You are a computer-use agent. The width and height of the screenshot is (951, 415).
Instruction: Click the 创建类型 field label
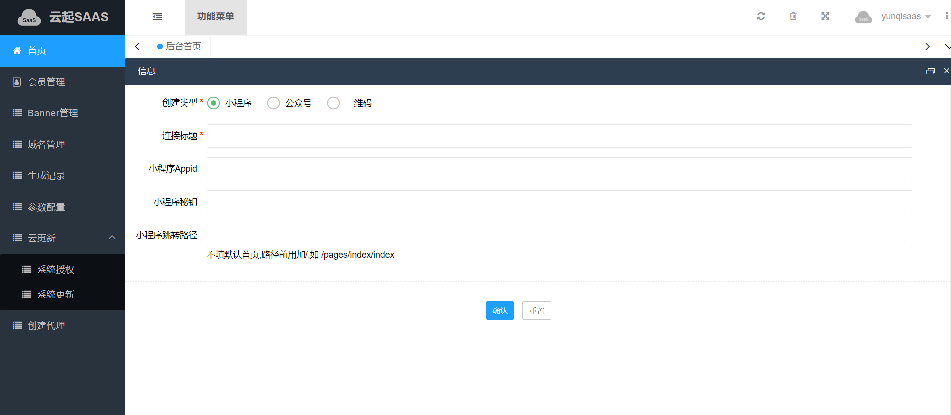[180, 103]
